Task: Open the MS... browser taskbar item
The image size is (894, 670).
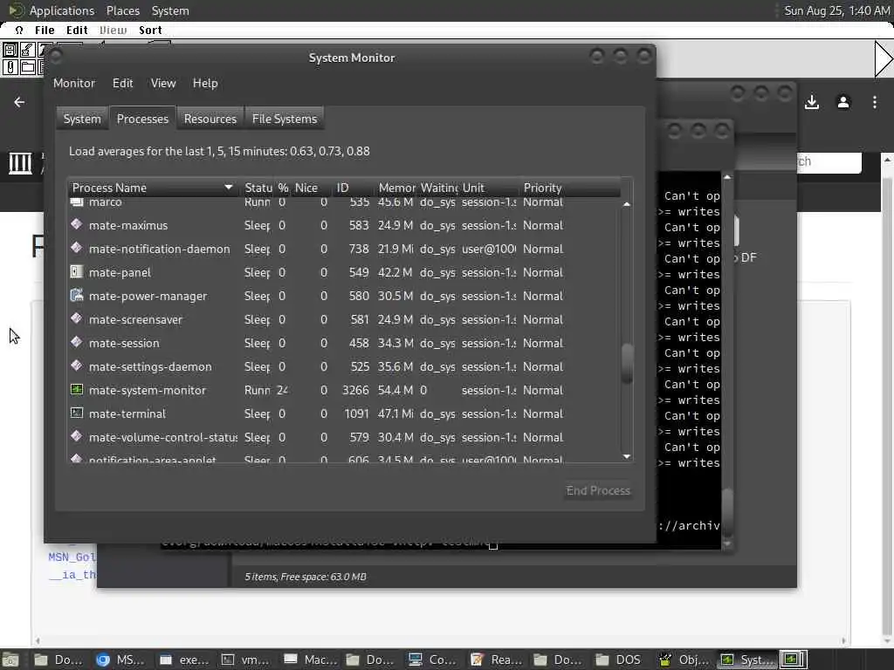Action: tap(120, 660)
